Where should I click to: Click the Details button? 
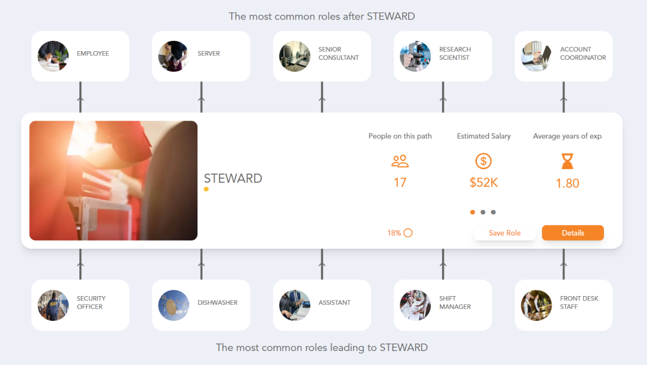click(x=573, y=233)
